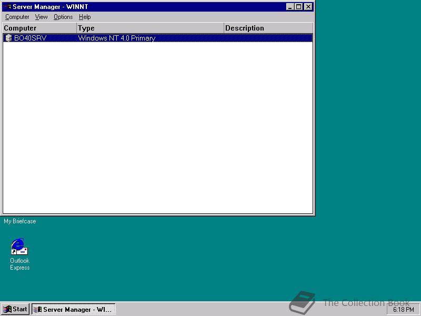Click the Server Manager title bar icon

click(7, 7)
